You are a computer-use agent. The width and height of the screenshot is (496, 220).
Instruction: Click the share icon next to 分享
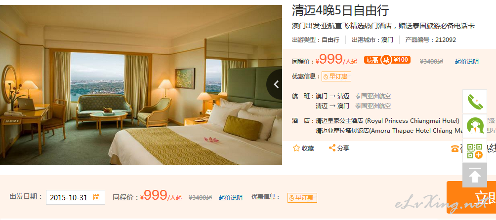click(x=332, y=147)
